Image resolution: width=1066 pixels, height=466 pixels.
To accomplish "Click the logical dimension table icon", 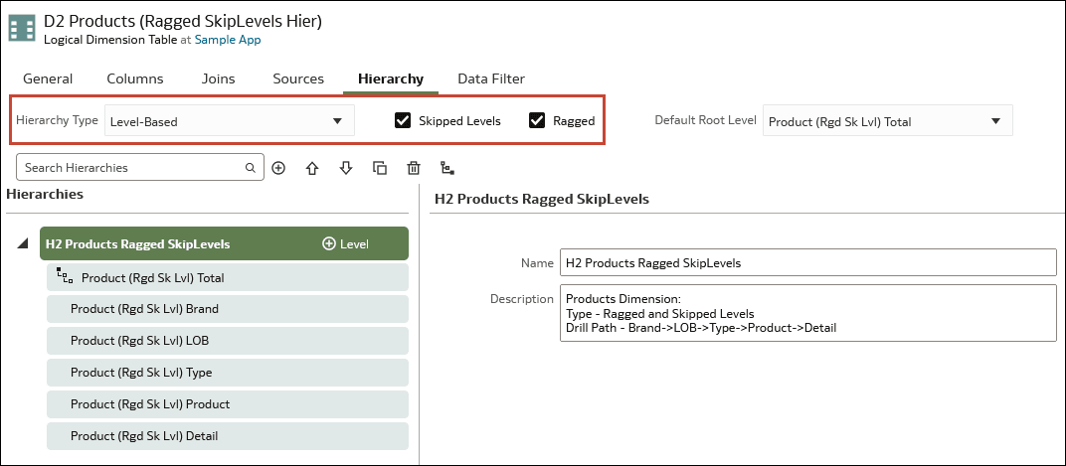I will tap(22, 29).
